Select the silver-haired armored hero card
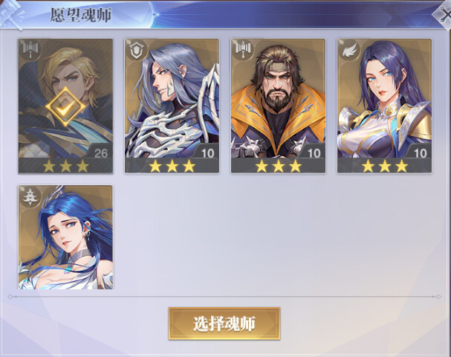 point(172,106)
